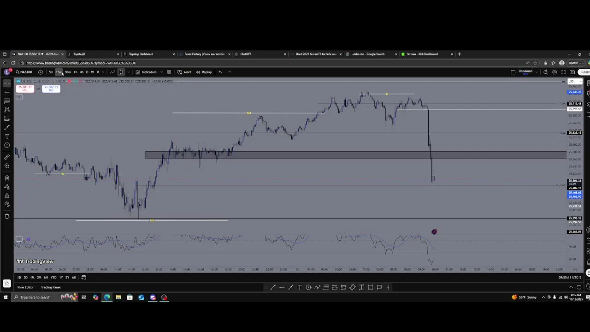Open the Unnamed layout name
This screenshot has width=590, height=332.
click(525, 71)
